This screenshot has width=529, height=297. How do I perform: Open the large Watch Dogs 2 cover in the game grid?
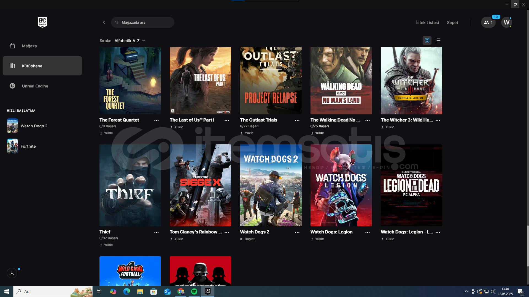click(x=271, y=185)
